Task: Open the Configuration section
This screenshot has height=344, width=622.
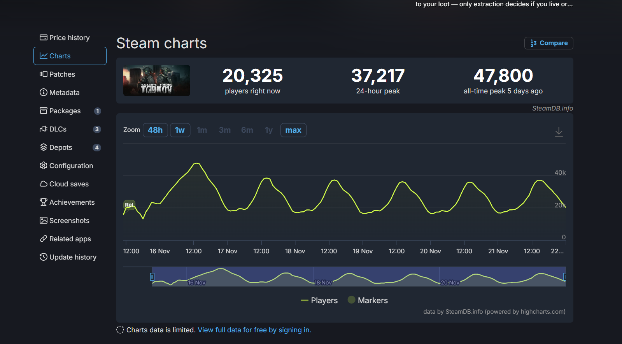Action: tap(70, 166)
